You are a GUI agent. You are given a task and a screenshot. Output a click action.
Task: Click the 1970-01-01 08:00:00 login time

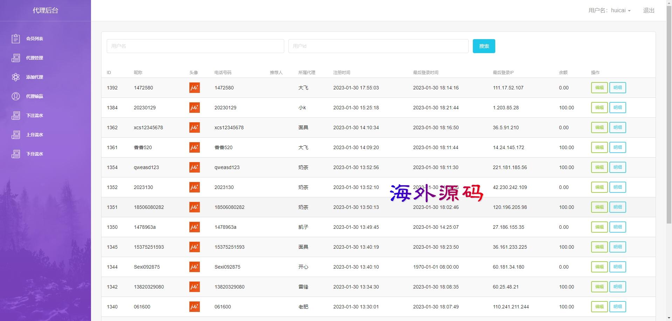coord(436,267)
